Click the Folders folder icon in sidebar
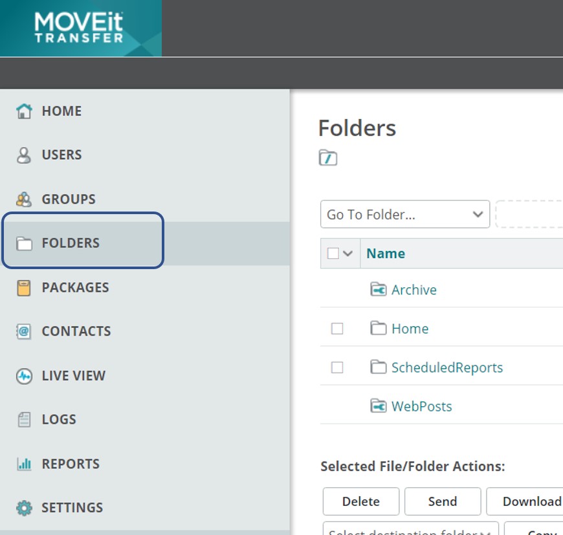This screenshot has width=563, height=535. (24, 243)
